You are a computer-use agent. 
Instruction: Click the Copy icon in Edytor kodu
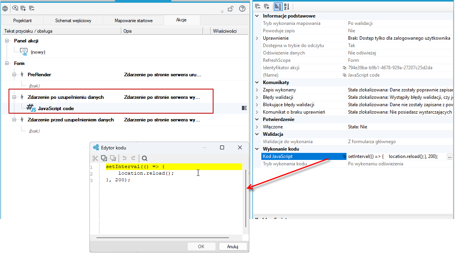(x=104, y=158)
